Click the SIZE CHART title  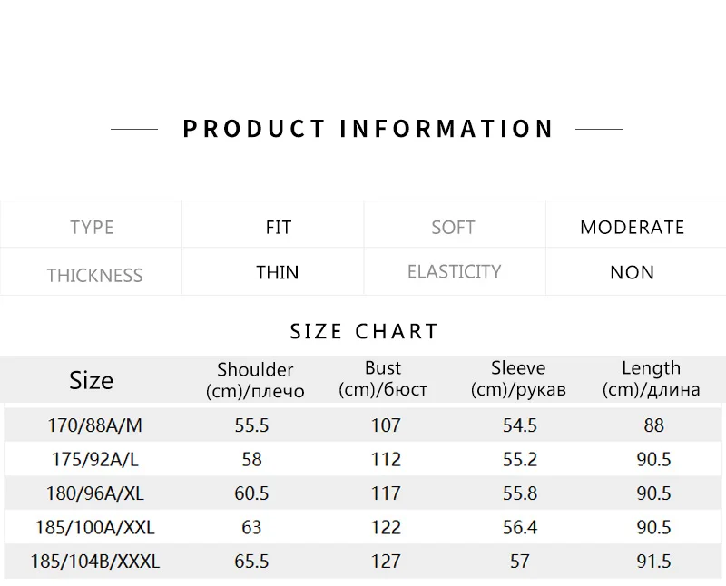(364, 331)
